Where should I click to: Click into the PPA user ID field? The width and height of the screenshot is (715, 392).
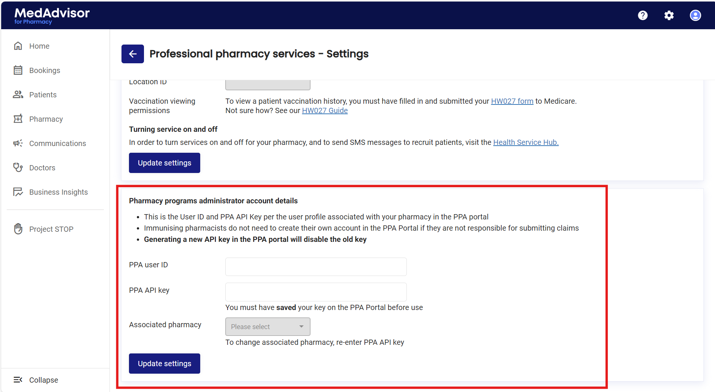click(316, 267)
